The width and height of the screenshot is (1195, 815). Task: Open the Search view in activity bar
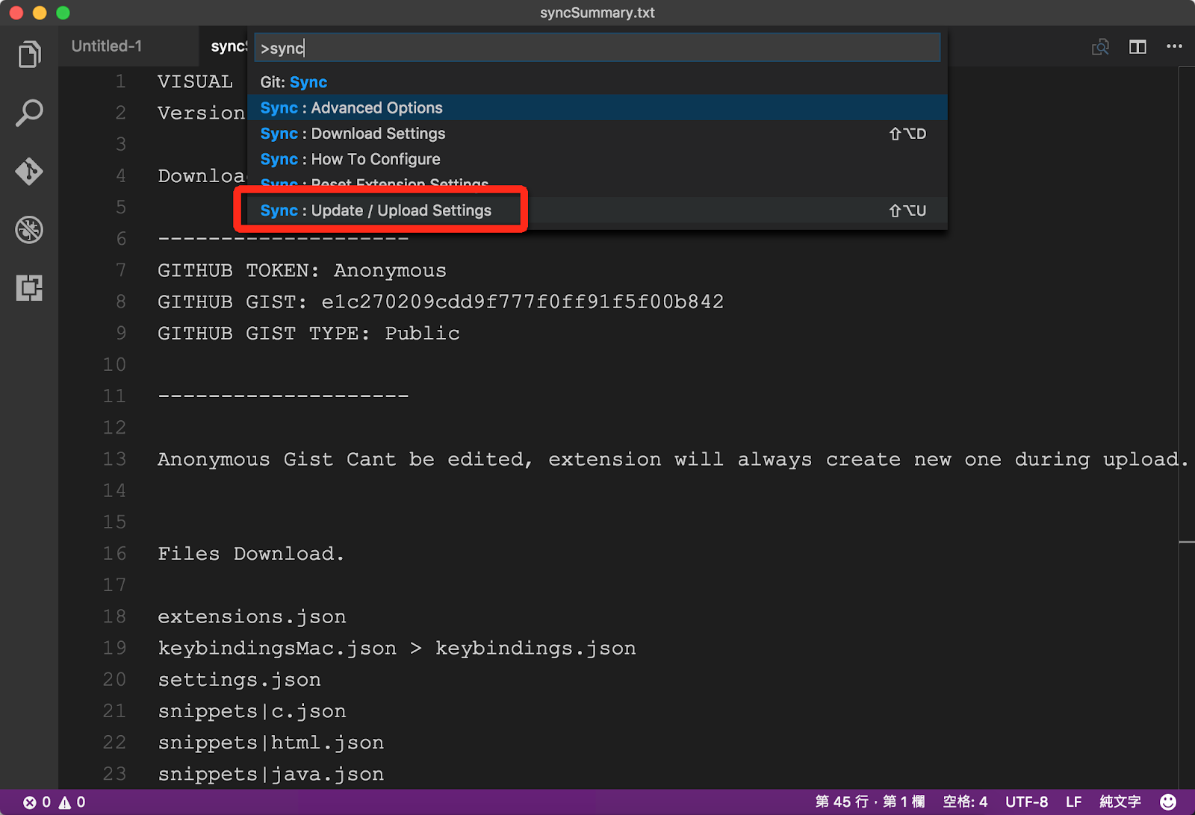point(29,113)
